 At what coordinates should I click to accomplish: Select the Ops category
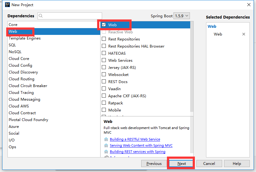click(54, 147)
